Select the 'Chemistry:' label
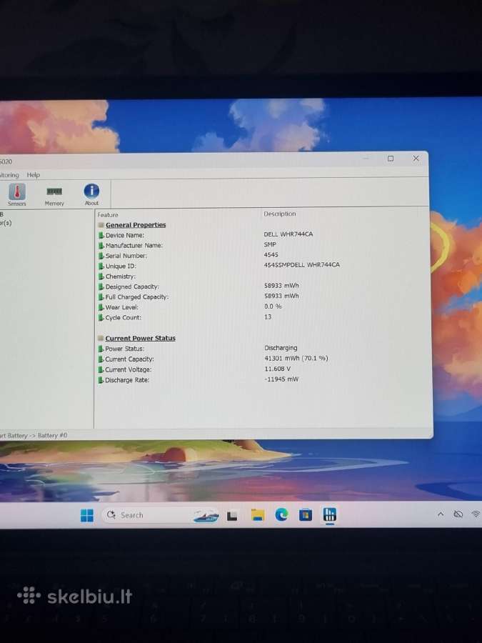This screenshot has width=482, height=643. point(121,276)
